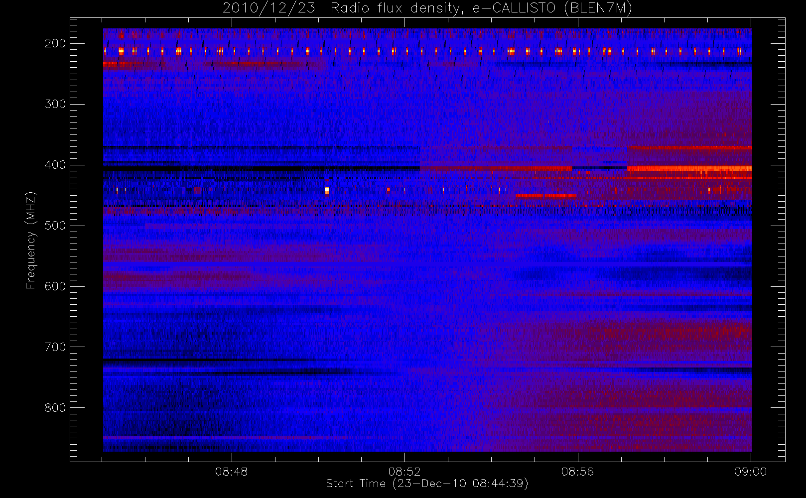The width and height of the screenshot is (806, 498).
Task: Click the 08:56 time tick label
Action: pos(577,472)
